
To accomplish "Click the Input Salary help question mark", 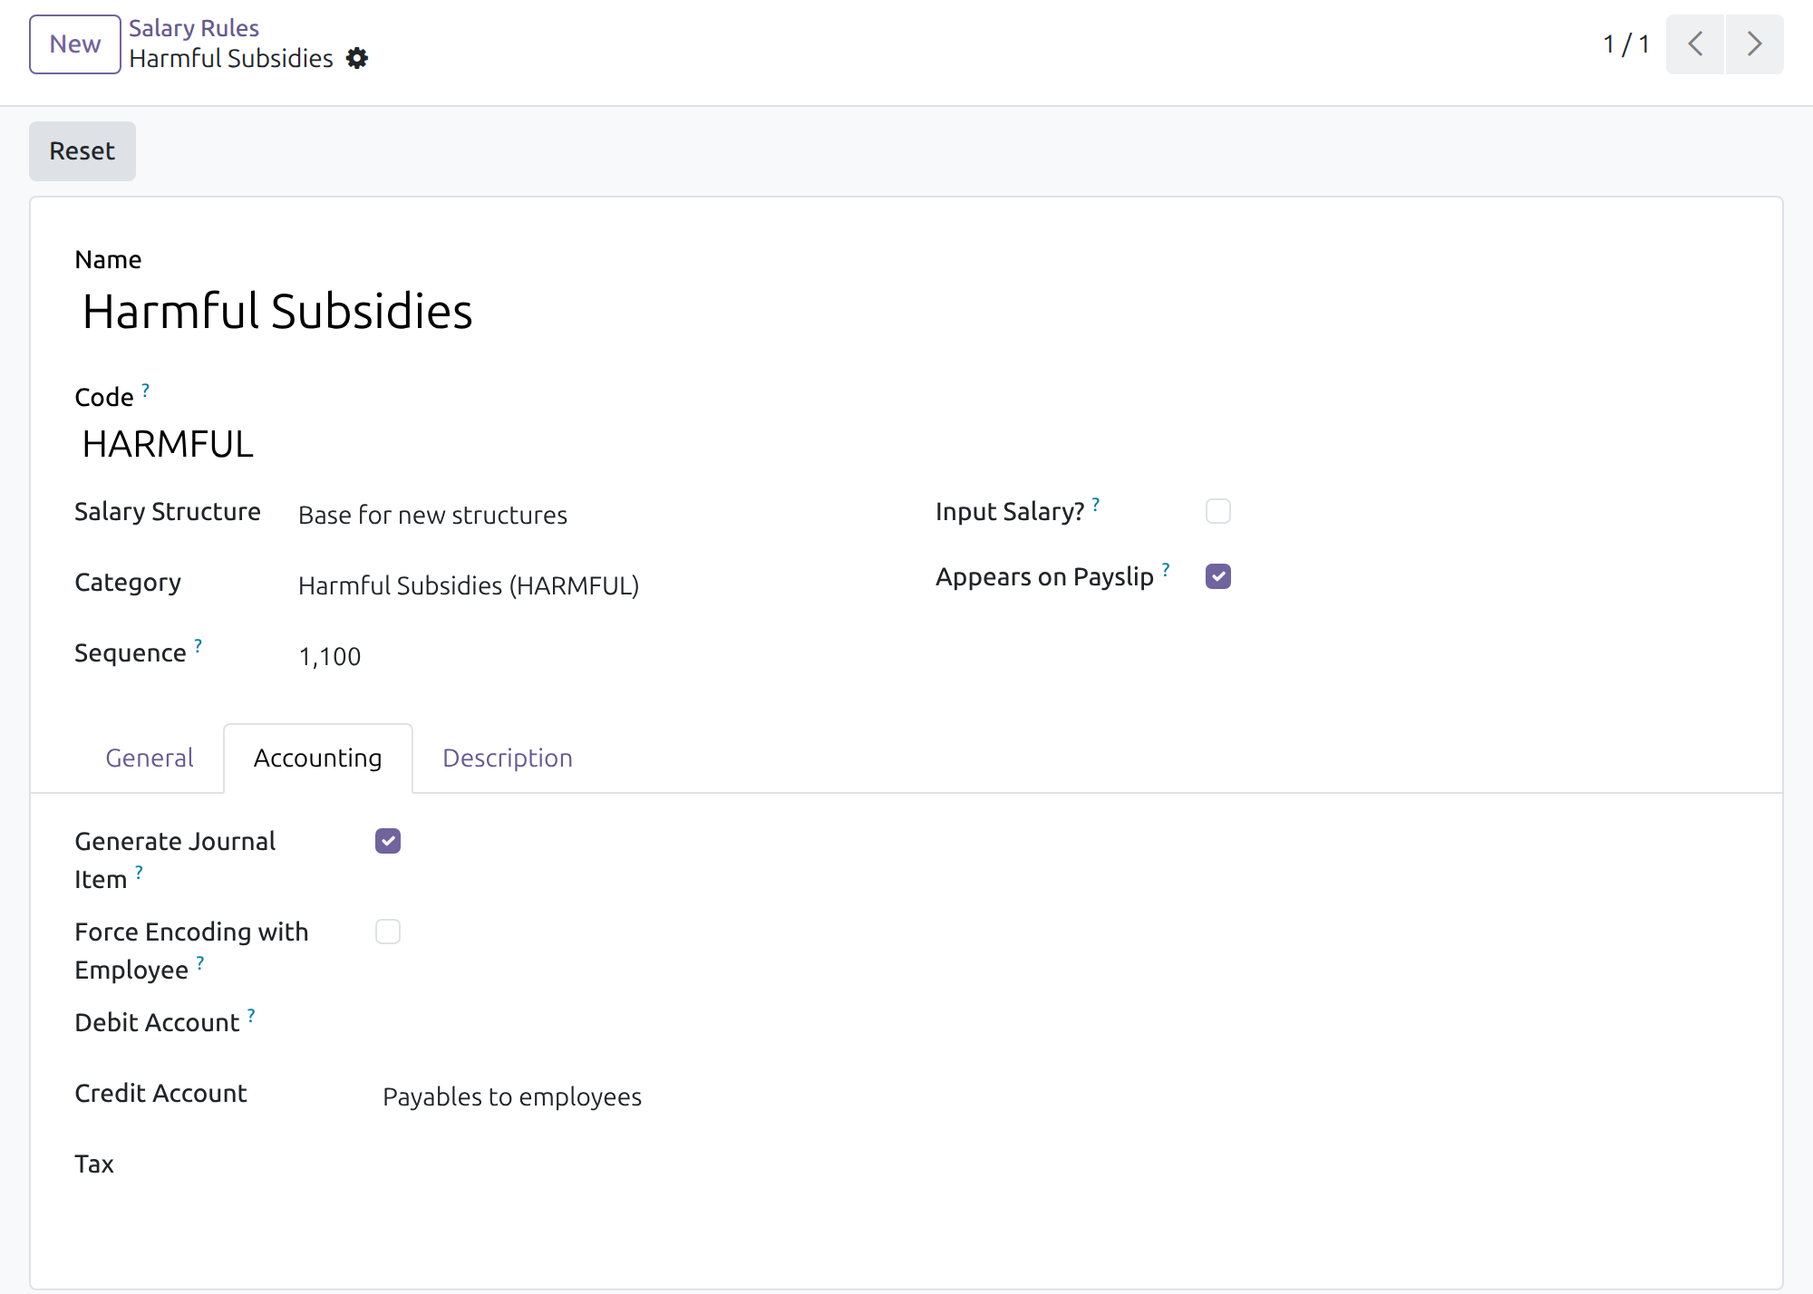I will point(1095,504).
